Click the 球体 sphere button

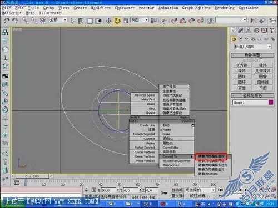pyautogui.click(x=242, y=71)
